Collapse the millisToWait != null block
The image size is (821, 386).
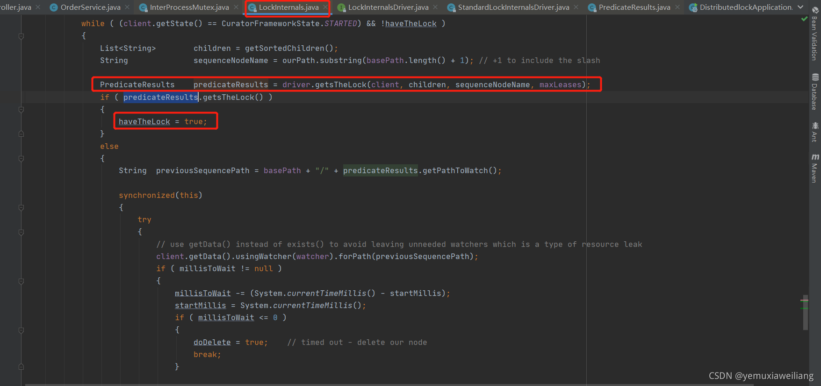coord(21,281)
